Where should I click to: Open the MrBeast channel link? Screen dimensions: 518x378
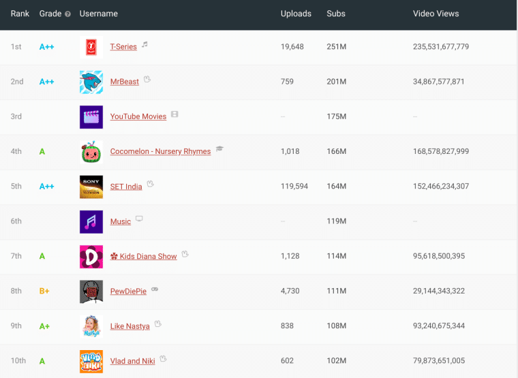pyautogui.click(x=124, y=82)
